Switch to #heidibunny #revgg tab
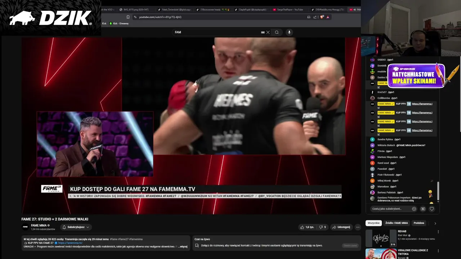Screen dimensions: 461x259 pyautogui.click(x=328, y=10)
